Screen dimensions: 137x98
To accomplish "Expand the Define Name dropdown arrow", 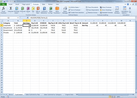I will pos(80,7).
